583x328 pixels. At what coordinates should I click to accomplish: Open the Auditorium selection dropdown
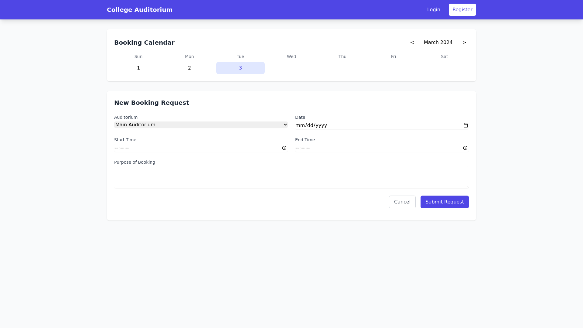pyautogui.click(x=201, y=125)
